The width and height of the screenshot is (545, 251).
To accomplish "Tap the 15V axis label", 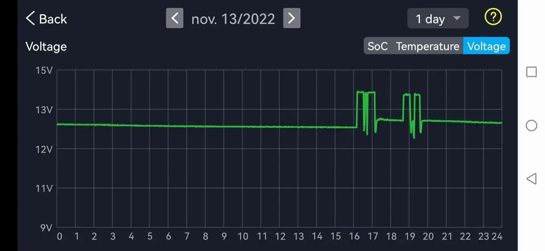I will coord(44,71).
